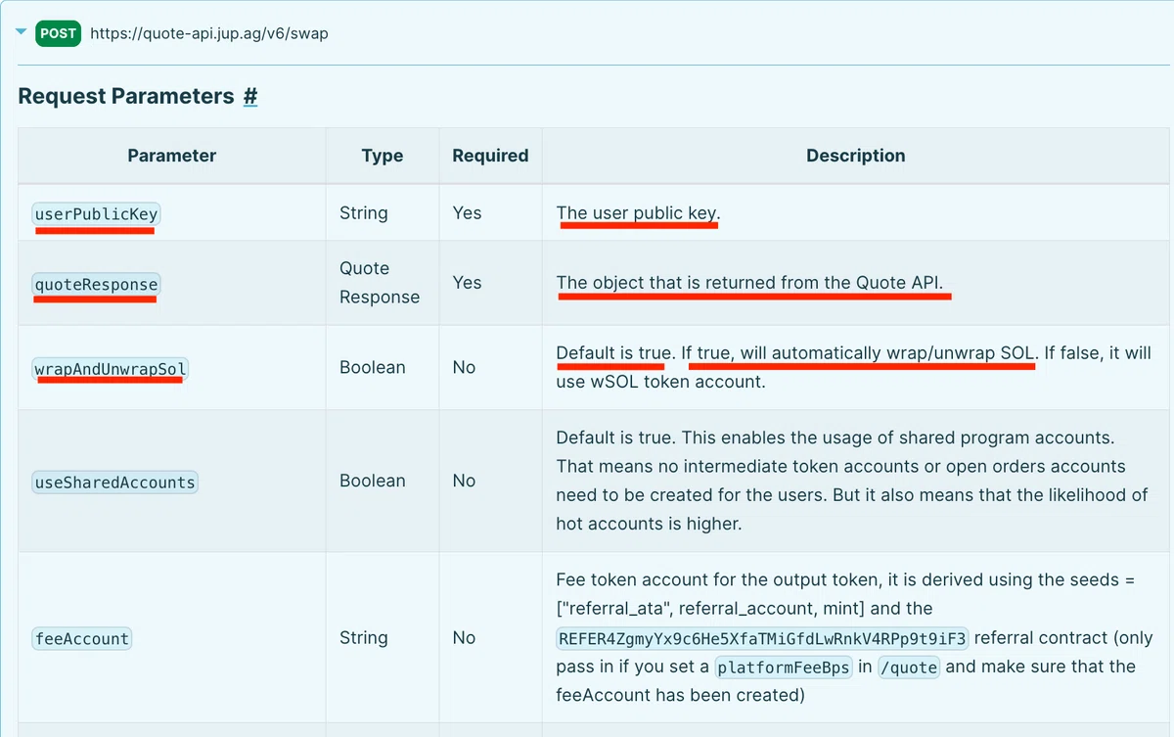
Task: Click the Boolean type of useSharedAccounts
Action: pyautogui.click(x=372, y=481)
